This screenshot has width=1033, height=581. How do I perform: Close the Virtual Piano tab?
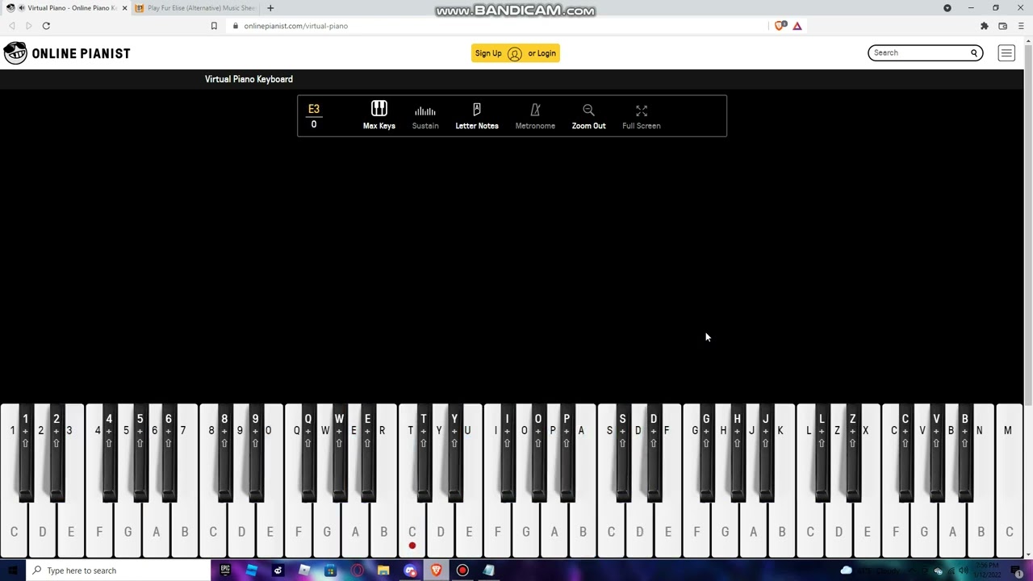coord(124,8)
